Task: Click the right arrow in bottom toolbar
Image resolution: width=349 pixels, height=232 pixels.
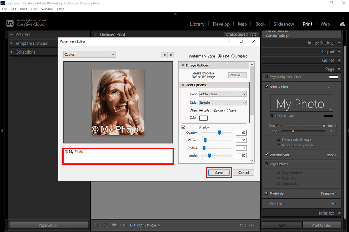Action: [x=114, y=225]
